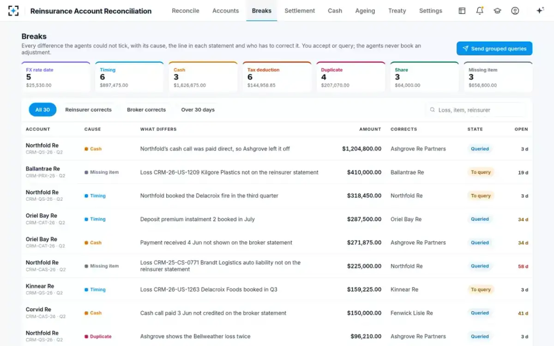Click the Cause column header
Image resolution: width=554 pixels, height=346 pixels.
(x=92, y=129)
